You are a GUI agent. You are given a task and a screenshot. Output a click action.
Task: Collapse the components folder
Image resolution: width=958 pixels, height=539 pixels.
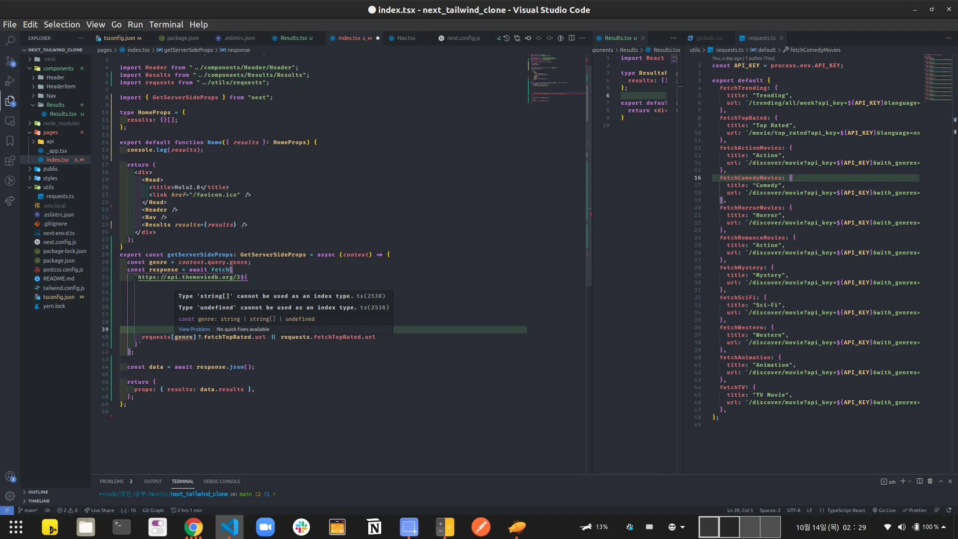tap(58, 68)
